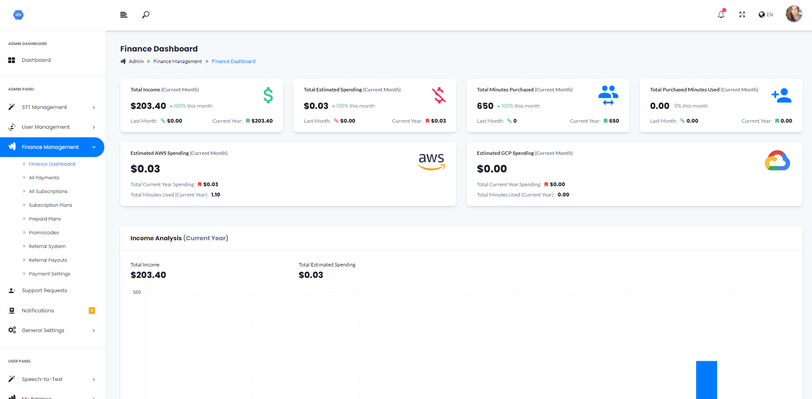812x399 pixels.
Task: Open All Payments submenu link
Action: click(x=44, y=178)
